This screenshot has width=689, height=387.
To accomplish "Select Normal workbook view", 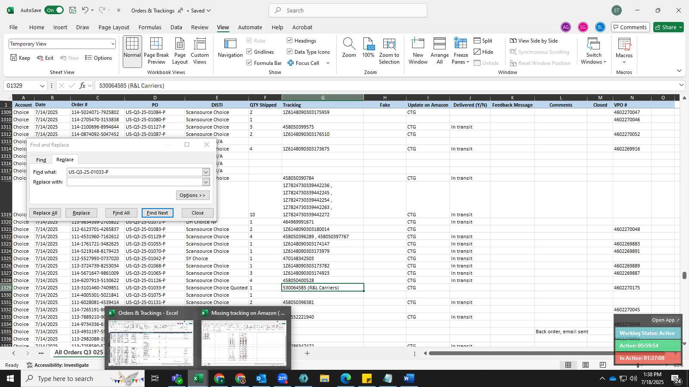I will click(x=132, y=52).
